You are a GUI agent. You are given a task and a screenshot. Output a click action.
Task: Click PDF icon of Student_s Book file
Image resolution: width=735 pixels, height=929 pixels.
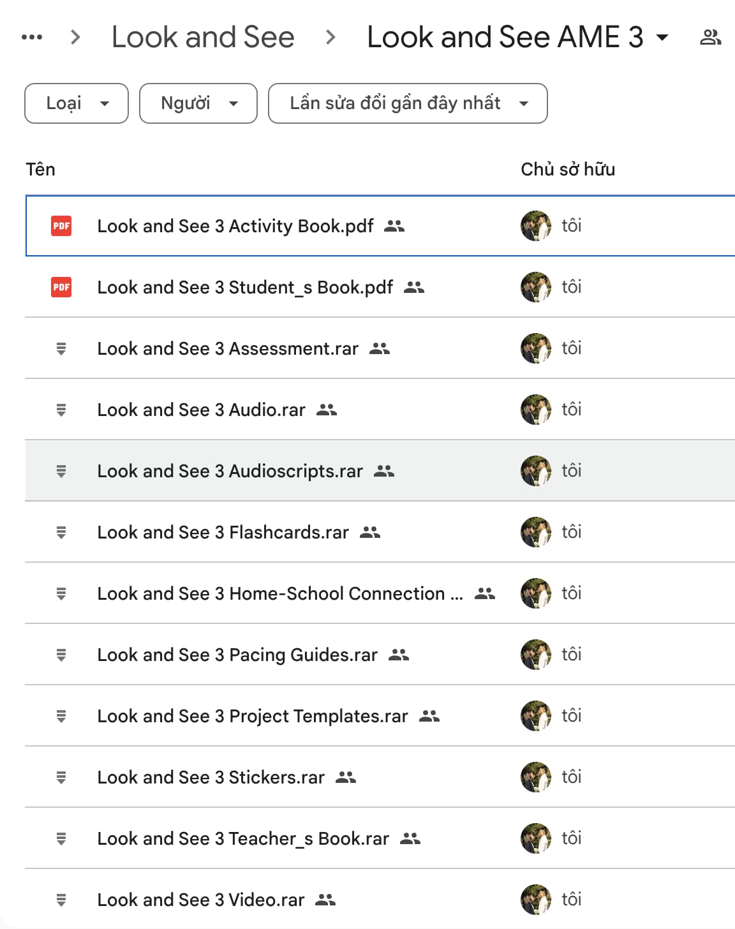[61, 287]
